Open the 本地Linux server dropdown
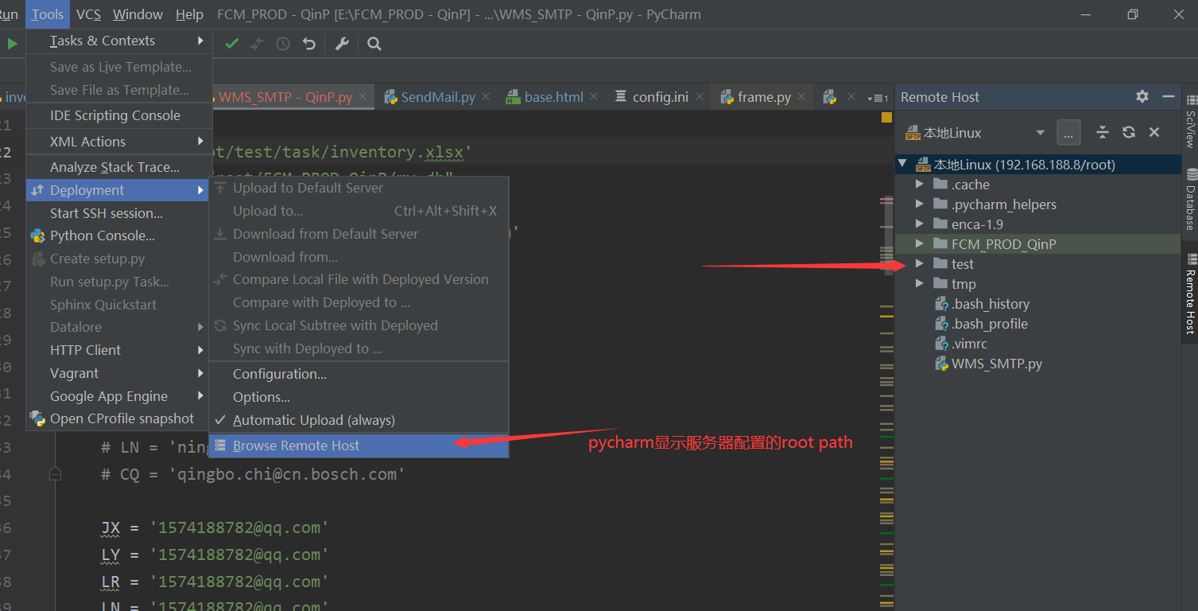 (x=1040, y=133)
